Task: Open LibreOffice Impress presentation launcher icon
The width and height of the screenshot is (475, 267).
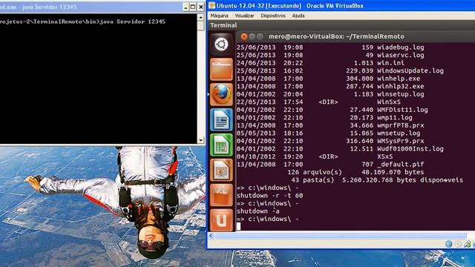Action: pos(221,170)
